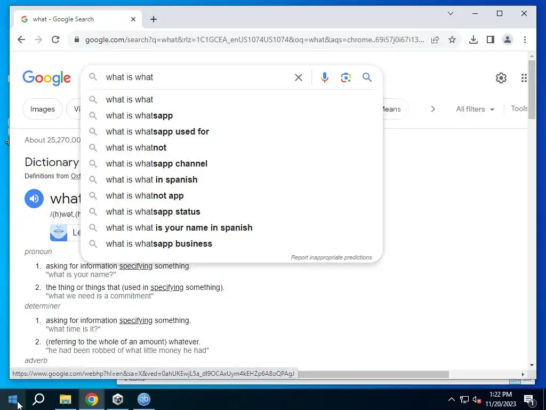Open network status tray icon
Screen dimensions: 546x410
pos(464,399)
